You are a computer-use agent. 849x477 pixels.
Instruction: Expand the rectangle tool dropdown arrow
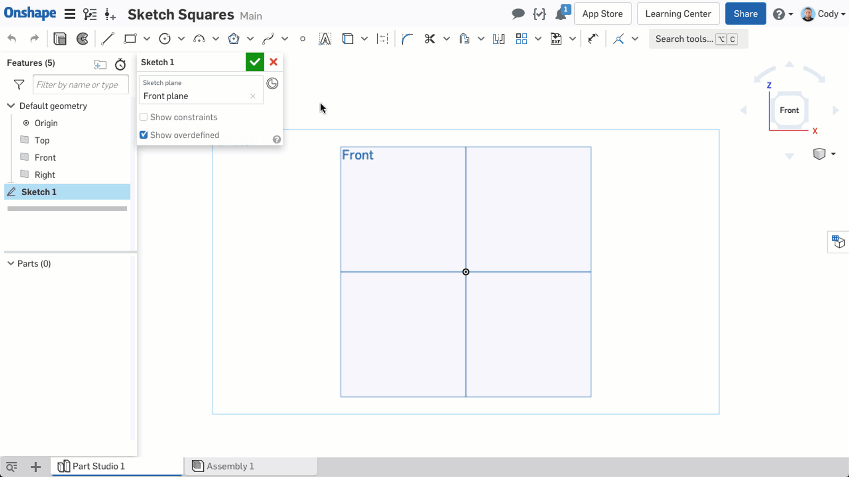point(147,39)
